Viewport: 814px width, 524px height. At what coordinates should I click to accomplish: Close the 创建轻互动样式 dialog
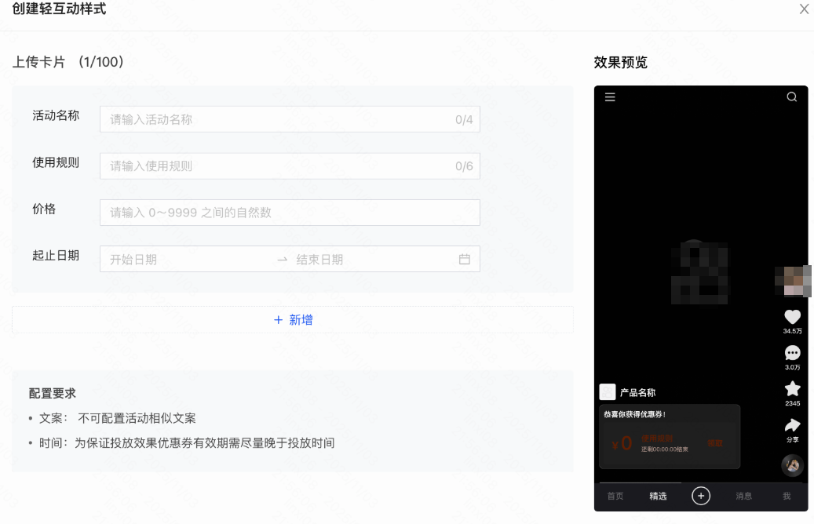804,9
